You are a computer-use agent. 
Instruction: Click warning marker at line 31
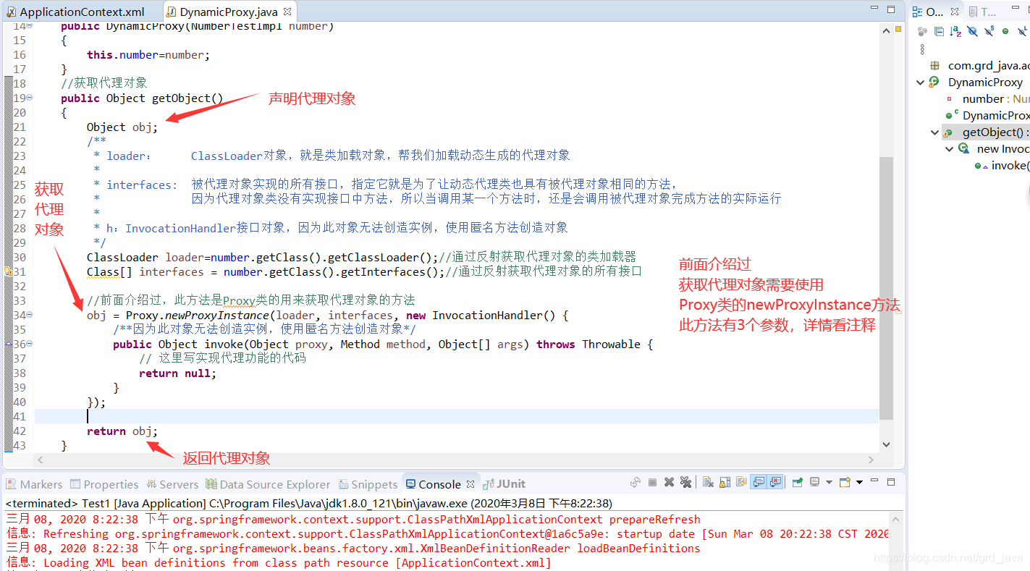point(8,271)
